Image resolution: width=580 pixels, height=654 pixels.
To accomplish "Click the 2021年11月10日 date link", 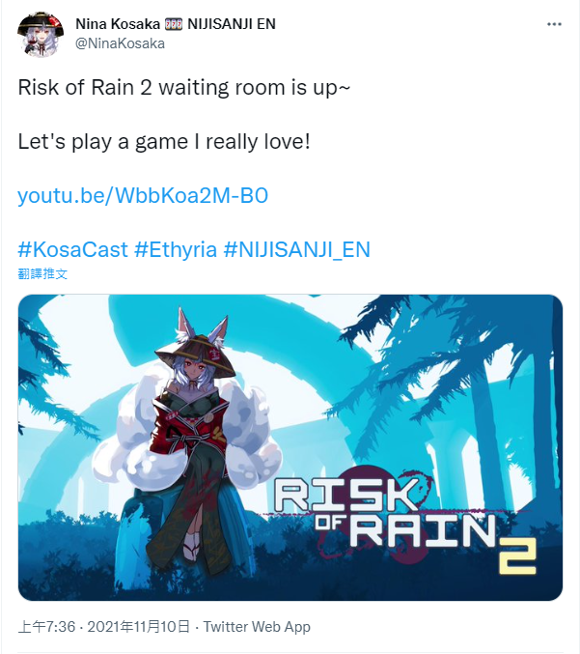I will pyautogui.click(x=138, y=627).
